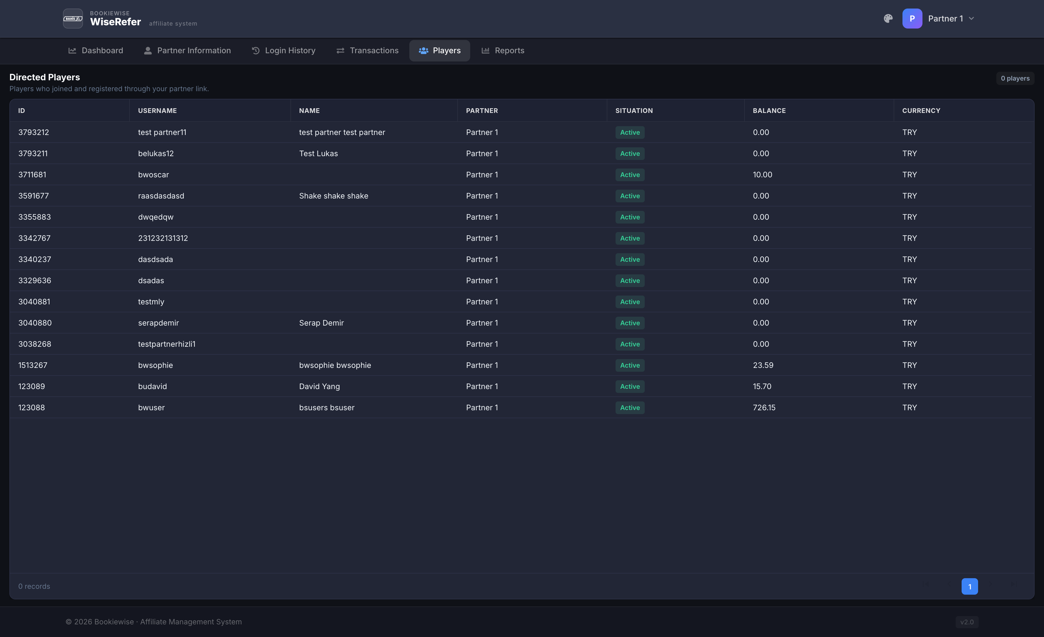Click Active badge in dwqedqw row
The height and width of the screenshot is (637, 1044).
tap(630, 217)
